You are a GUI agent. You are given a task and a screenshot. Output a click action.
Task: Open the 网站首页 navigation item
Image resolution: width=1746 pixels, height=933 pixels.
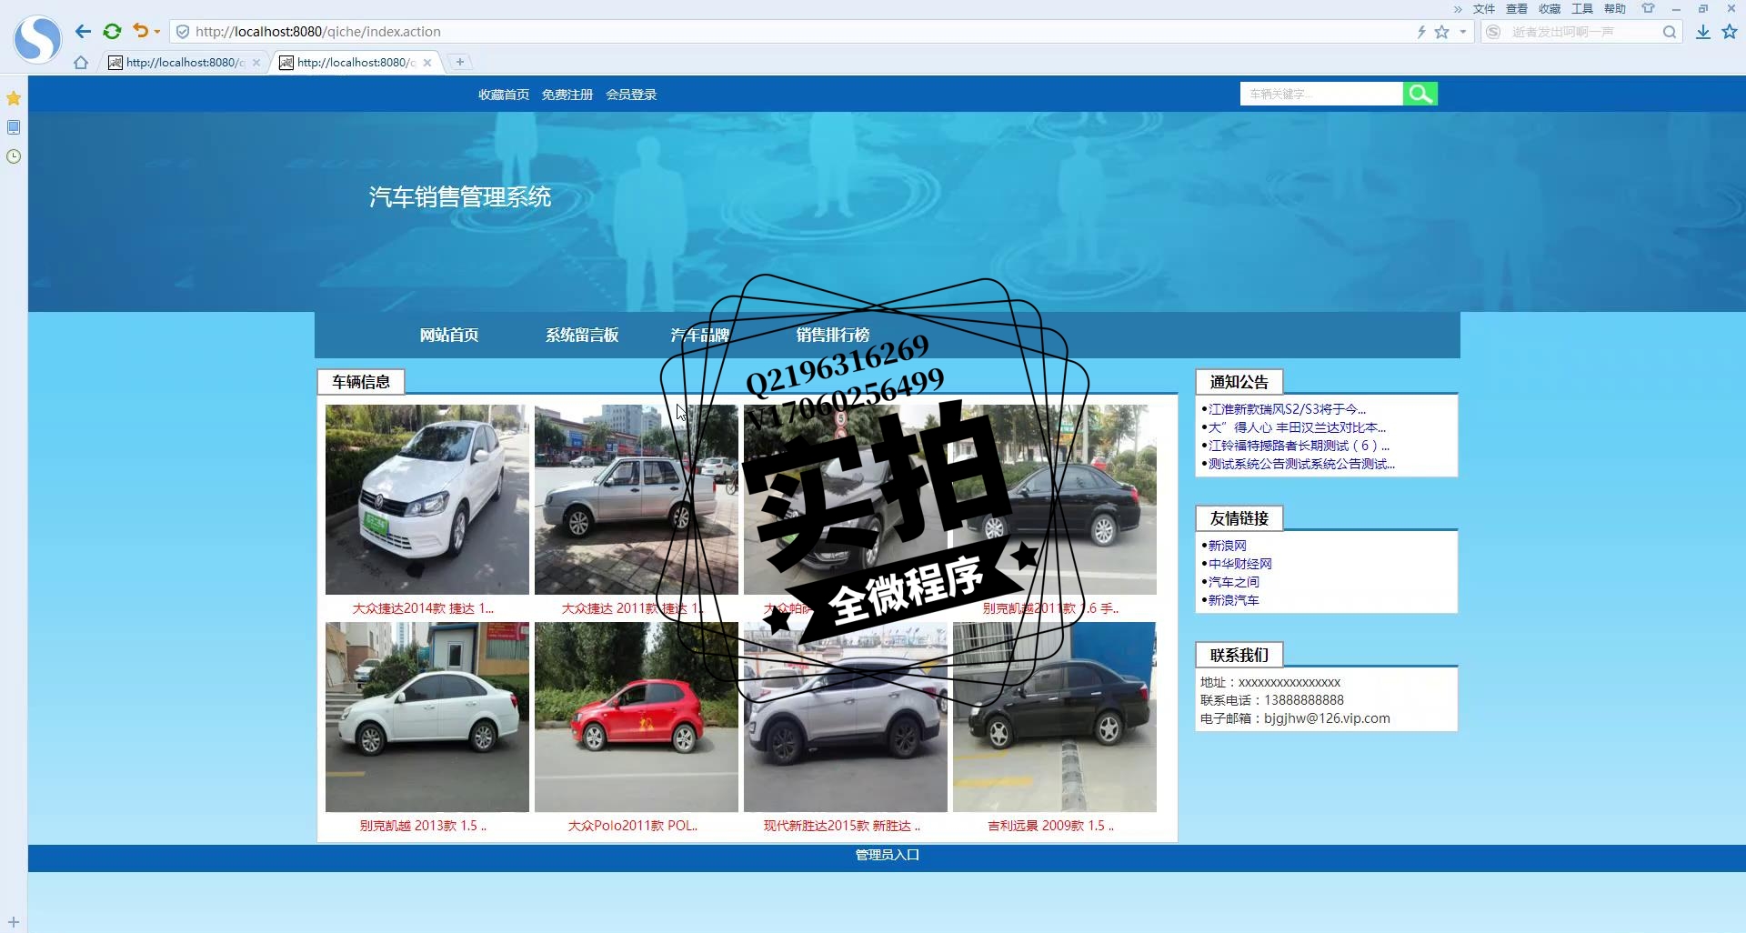tap(449, 335)
